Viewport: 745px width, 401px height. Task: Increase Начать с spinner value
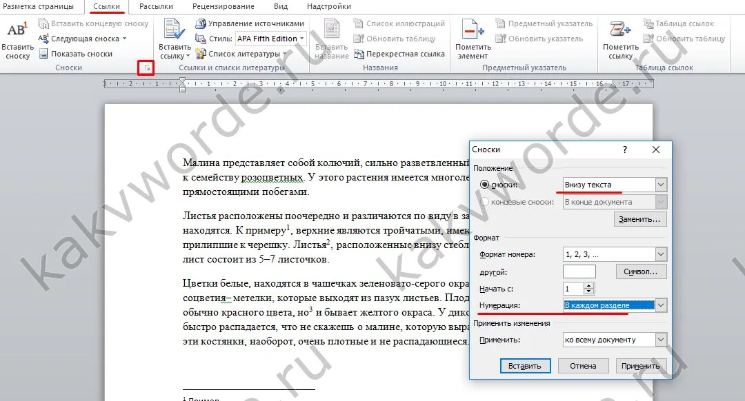pyautogui.click(x=589, y=286)
